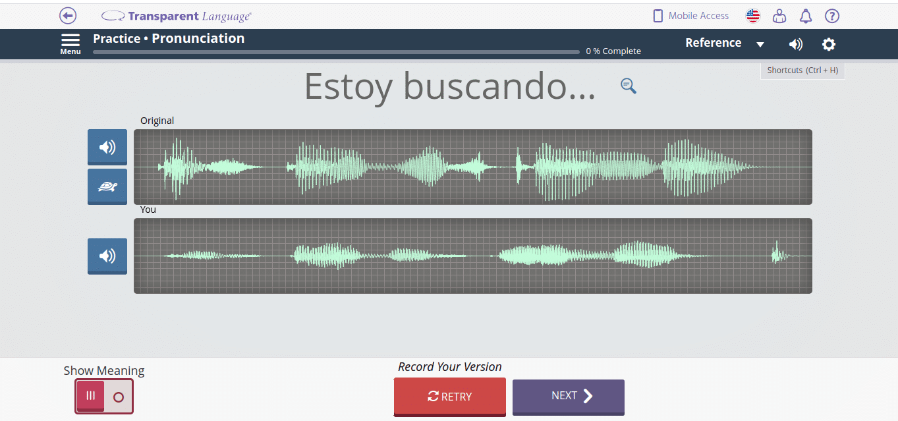Play the original audio recording
The image size is (898, 421).
coord(107,147)
